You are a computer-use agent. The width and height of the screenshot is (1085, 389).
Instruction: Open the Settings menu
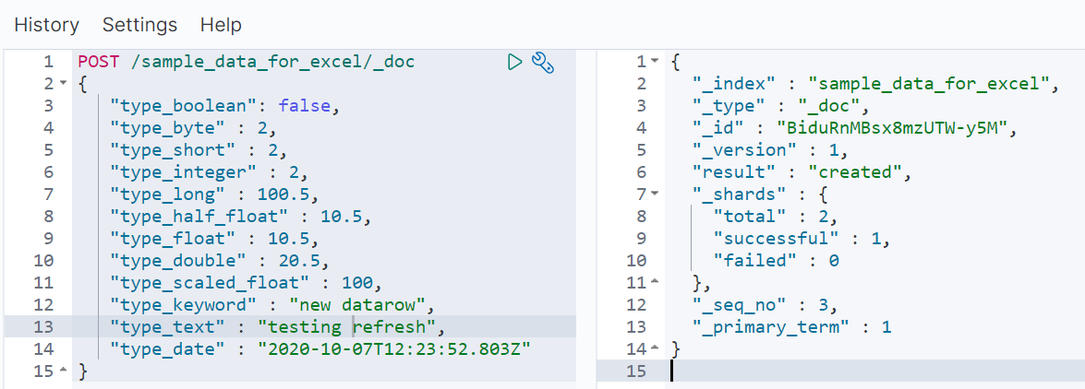point(139,26)
